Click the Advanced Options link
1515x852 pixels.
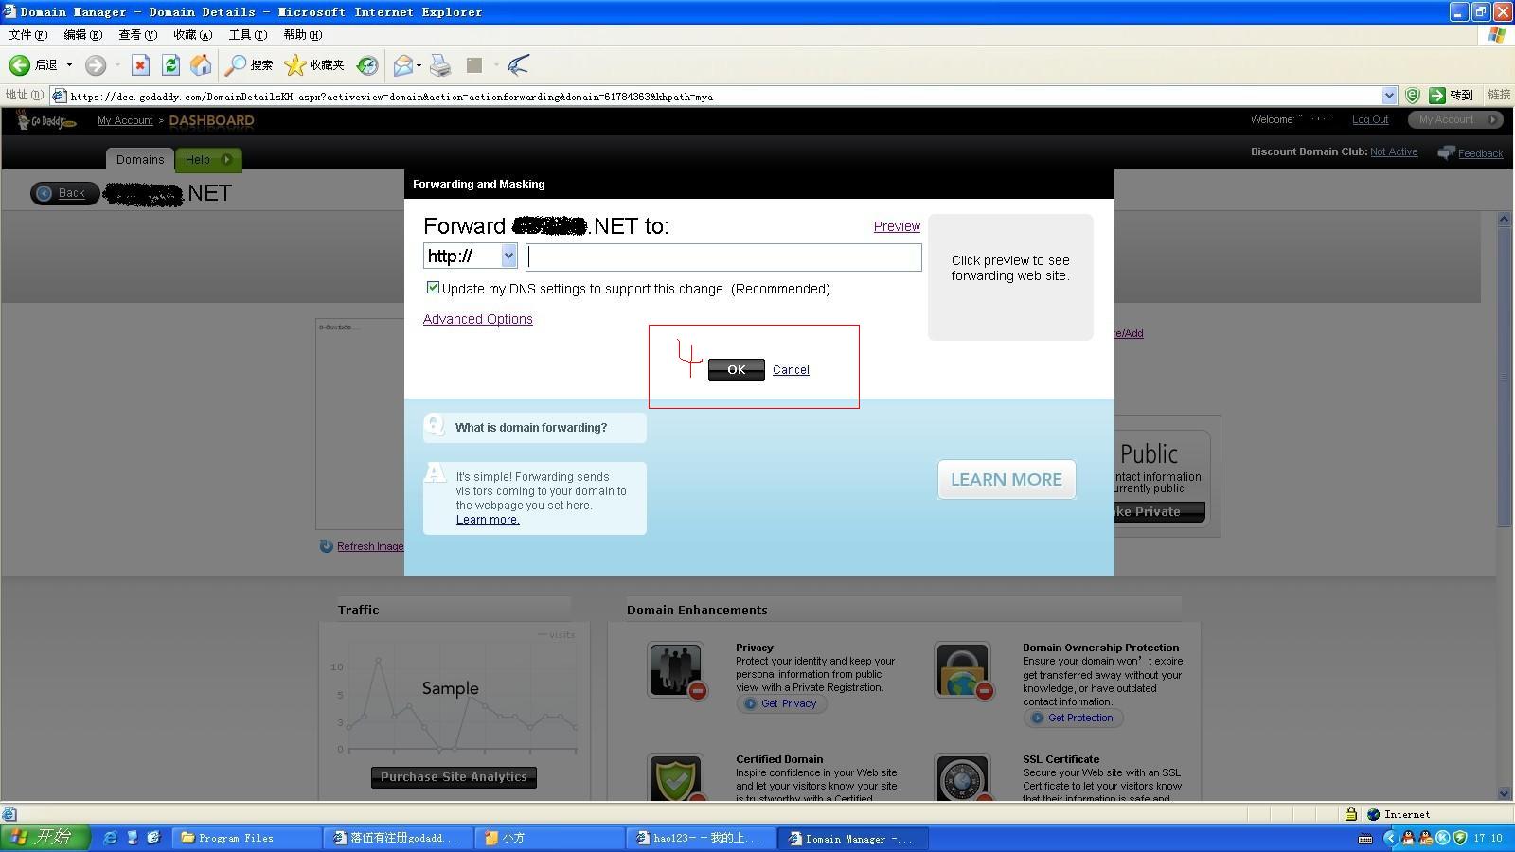(477, 319)
